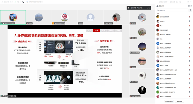Click the 解除静音 unmute button
Image resolution: width=193 pixels, height=104 pixels.
tap(179, 101)
